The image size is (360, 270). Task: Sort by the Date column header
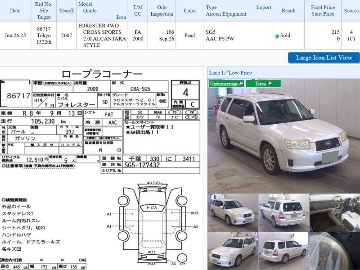[15, 10]
